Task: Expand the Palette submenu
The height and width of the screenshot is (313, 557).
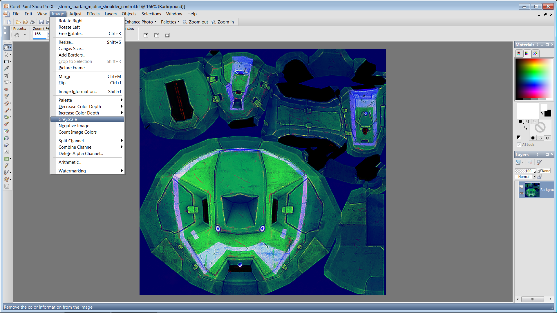Action: tap(87, 100)
